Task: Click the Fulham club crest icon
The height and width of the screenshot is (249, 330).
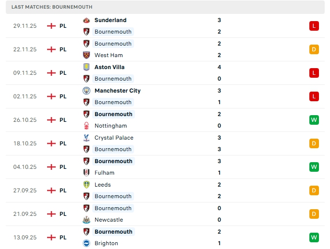Action: click(86, 173)
